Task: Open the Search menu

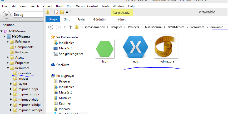Action: click(x=34, y=6)
